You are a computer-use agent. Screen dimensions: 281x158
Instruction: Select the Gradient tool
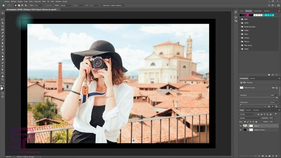point(3,53)
